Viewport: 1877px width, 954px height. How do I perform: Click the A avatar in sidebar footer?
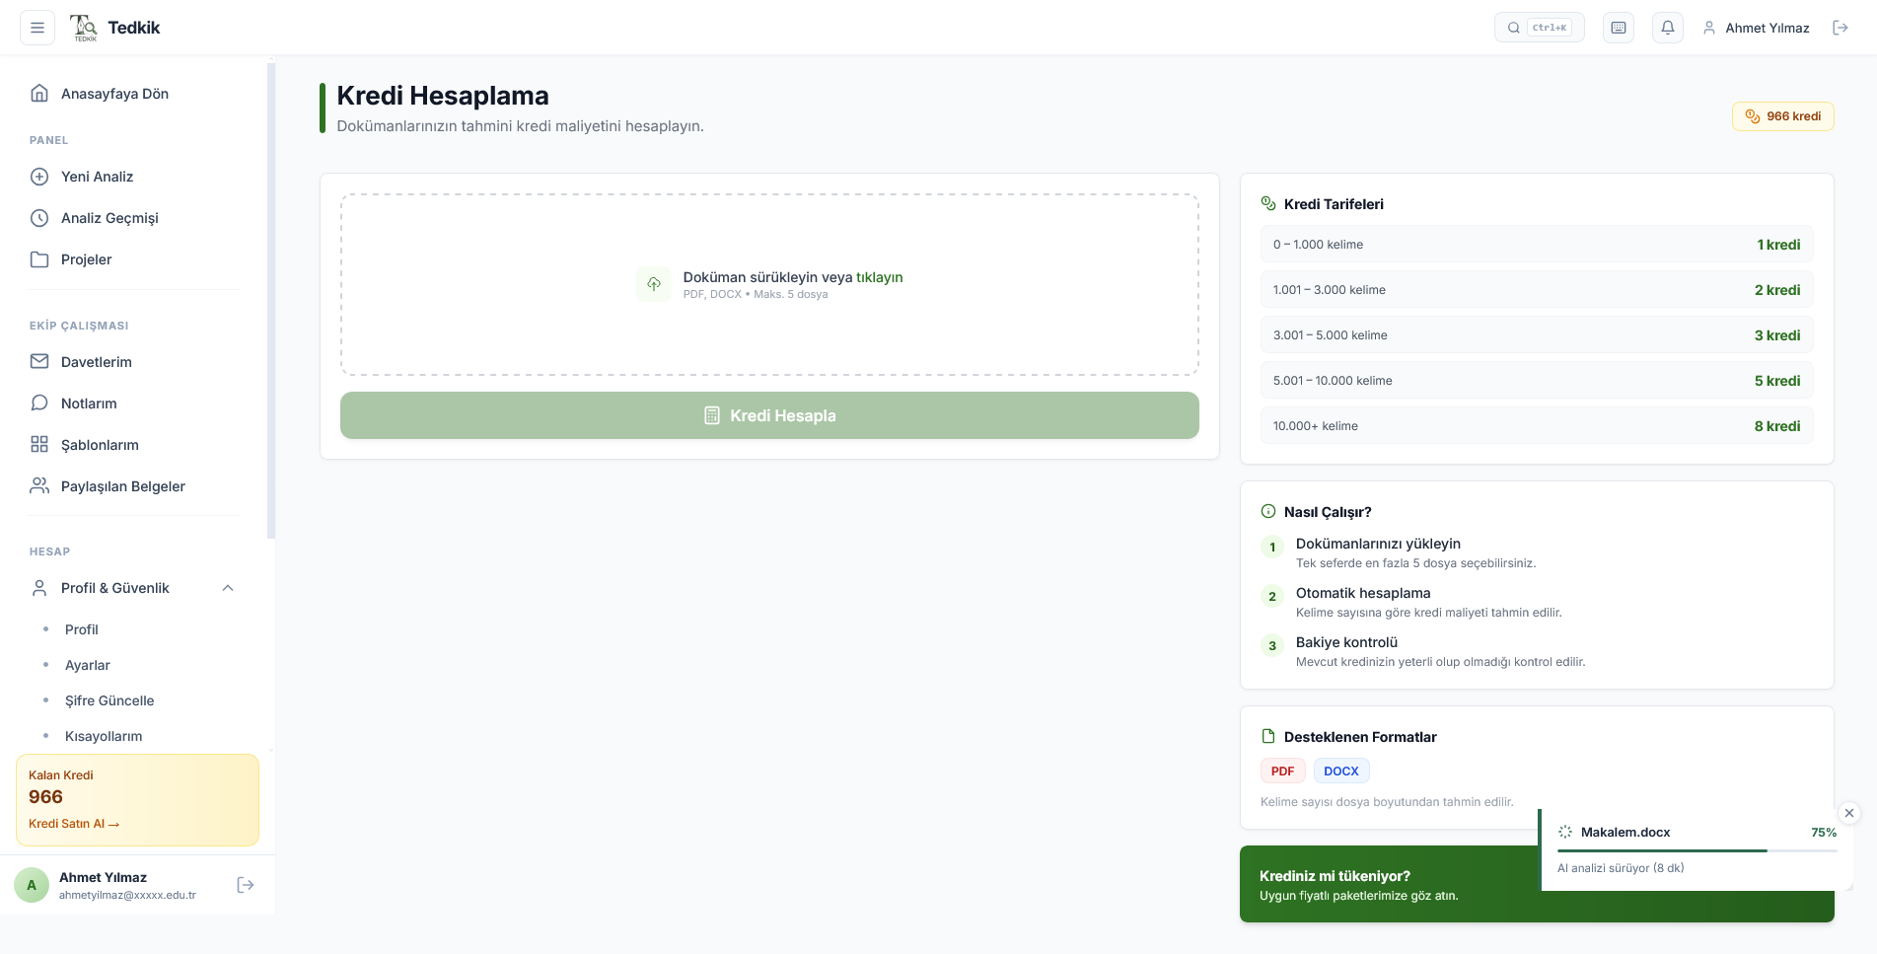point(32,885)
